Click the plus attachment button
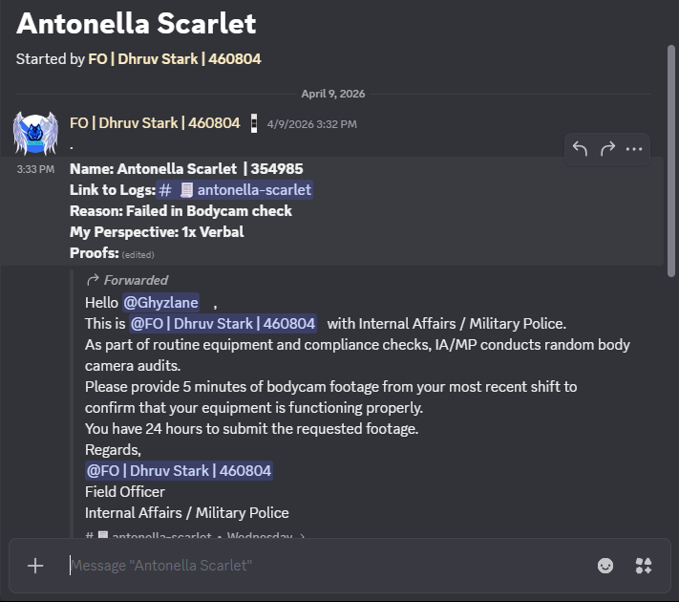 (x=35, y=566)
